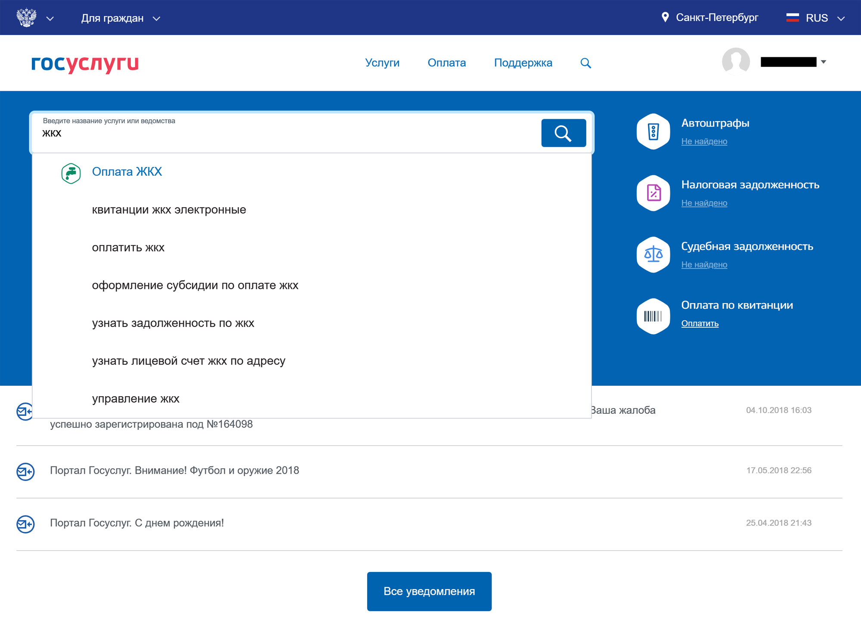The height and width of the screenshot is (636, 861).
Task: Click the 'Оплатить' link
Action: pyautogui.click(x=700, y=323)
